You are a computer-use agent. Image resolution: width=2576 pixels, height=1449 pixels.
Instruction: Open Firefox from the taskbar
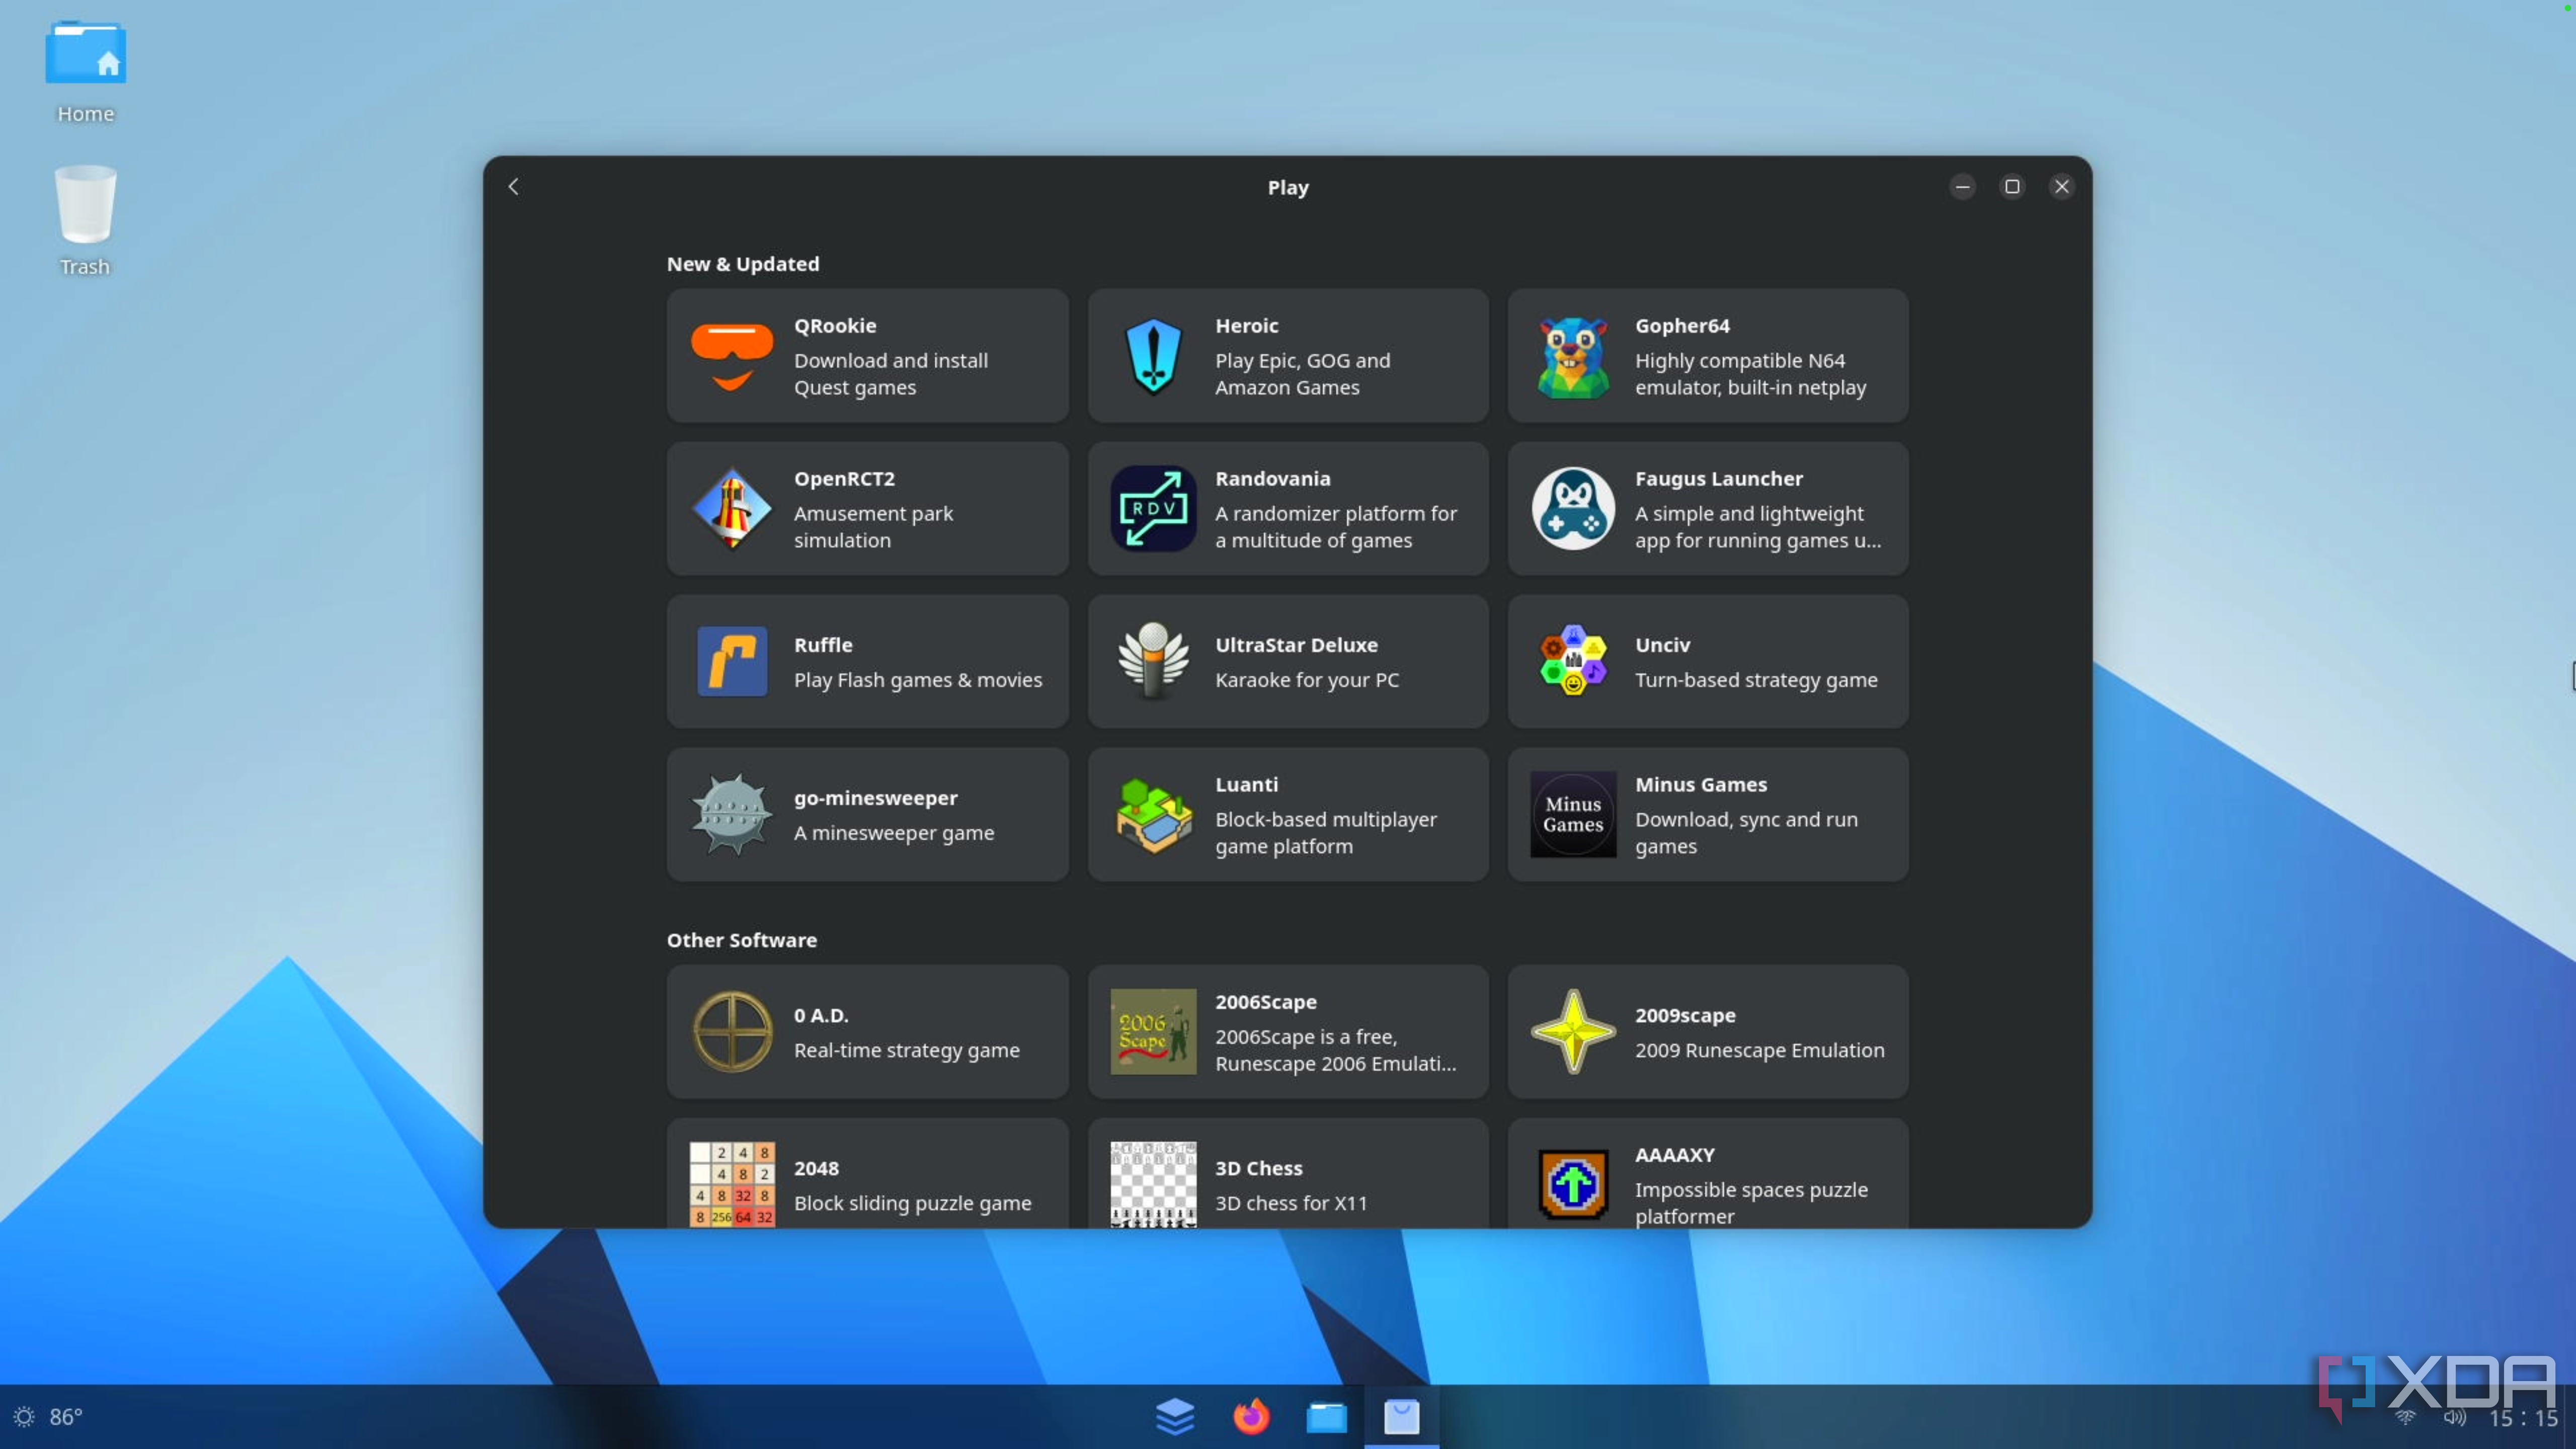[1251, 1417]
